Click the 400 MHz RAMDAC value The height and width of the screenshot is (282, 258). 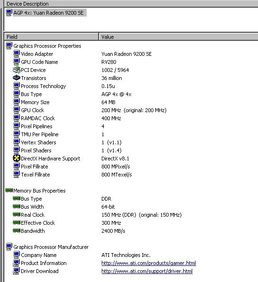coord(111,118)
